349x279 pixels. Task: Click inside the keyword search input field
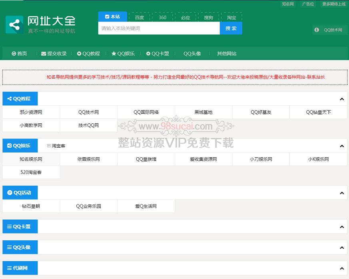156,29
